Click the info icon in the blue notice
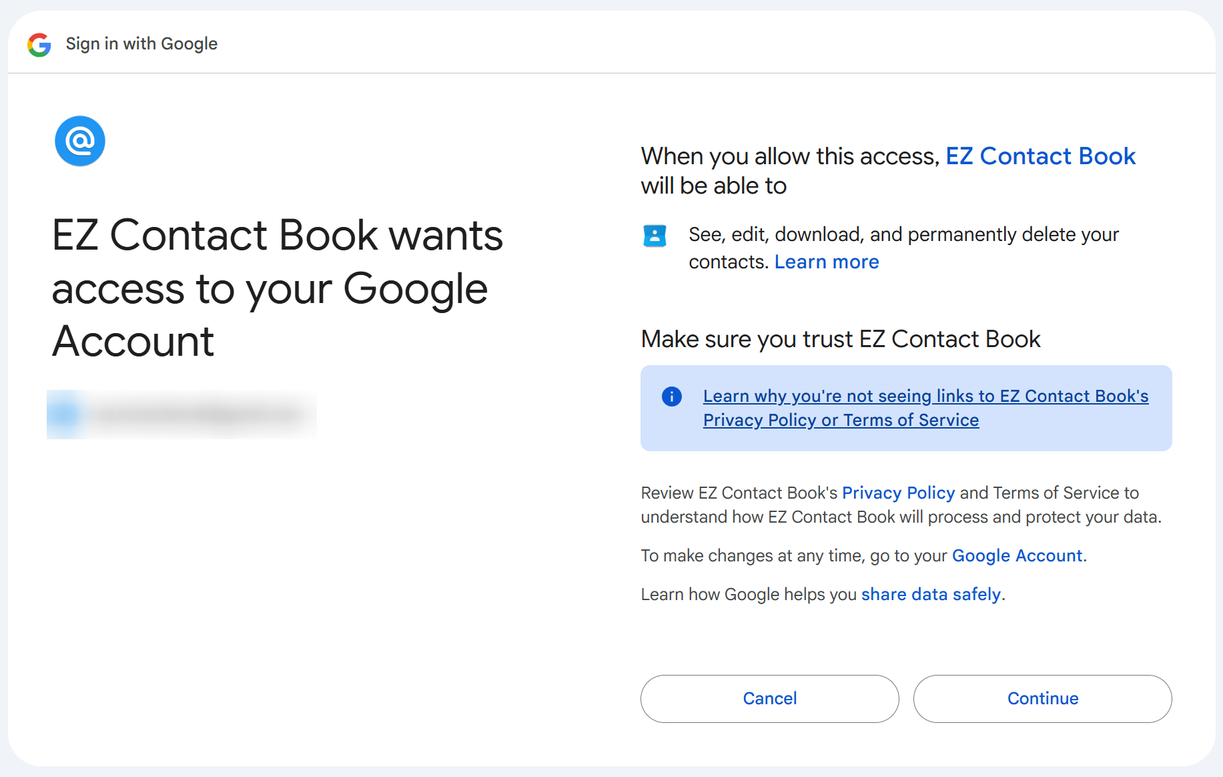 671,397
